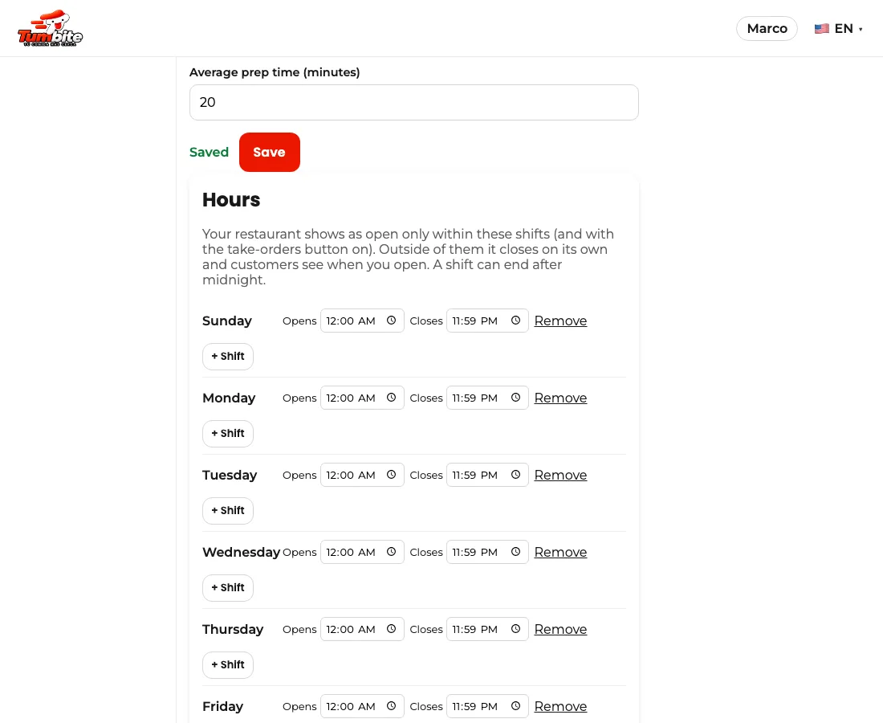
Task: Edit Tuesday opens time field
Action: pos(362,475)
